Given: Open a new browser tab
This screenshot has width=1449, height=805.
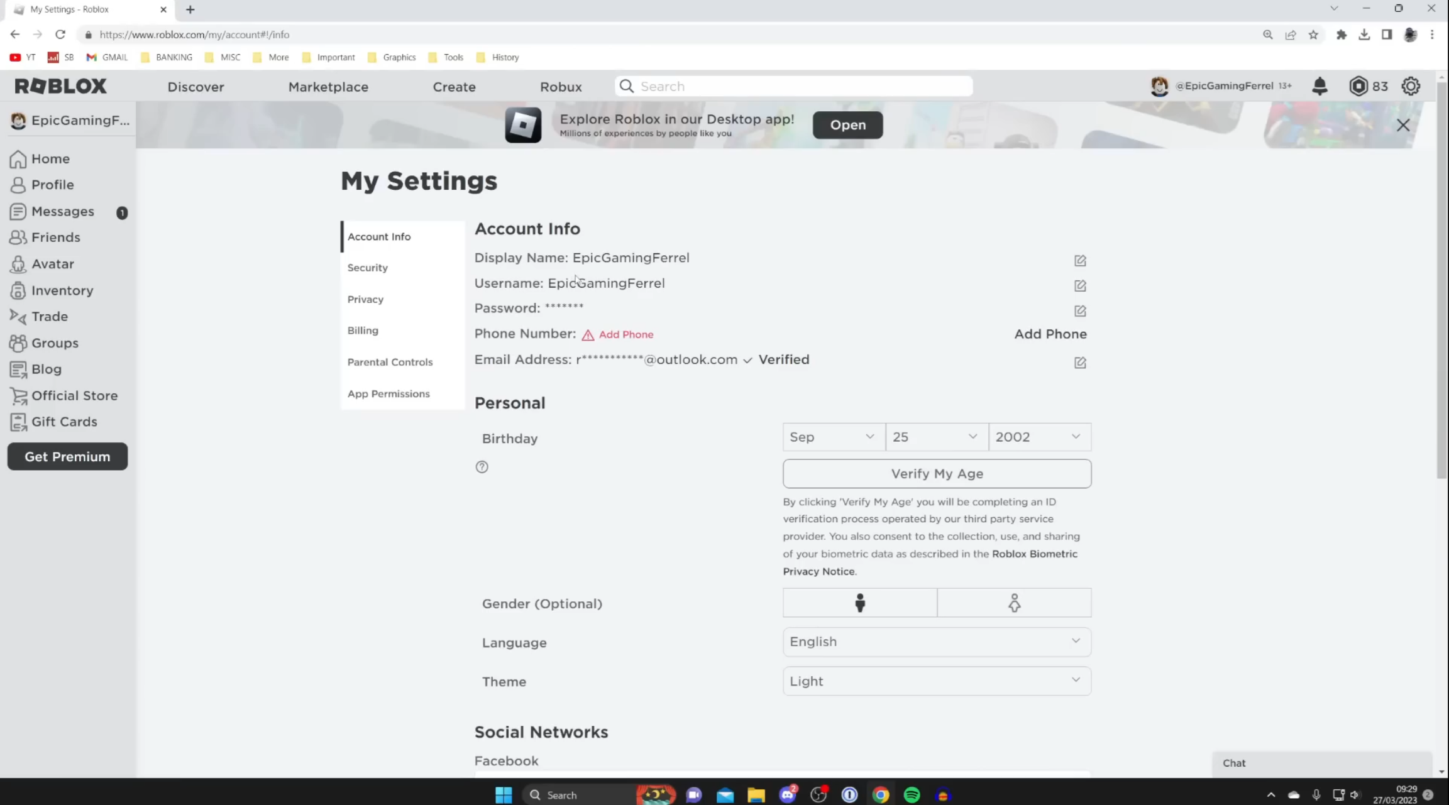Looking at the screenshot, I should click(x=190, y=9).
